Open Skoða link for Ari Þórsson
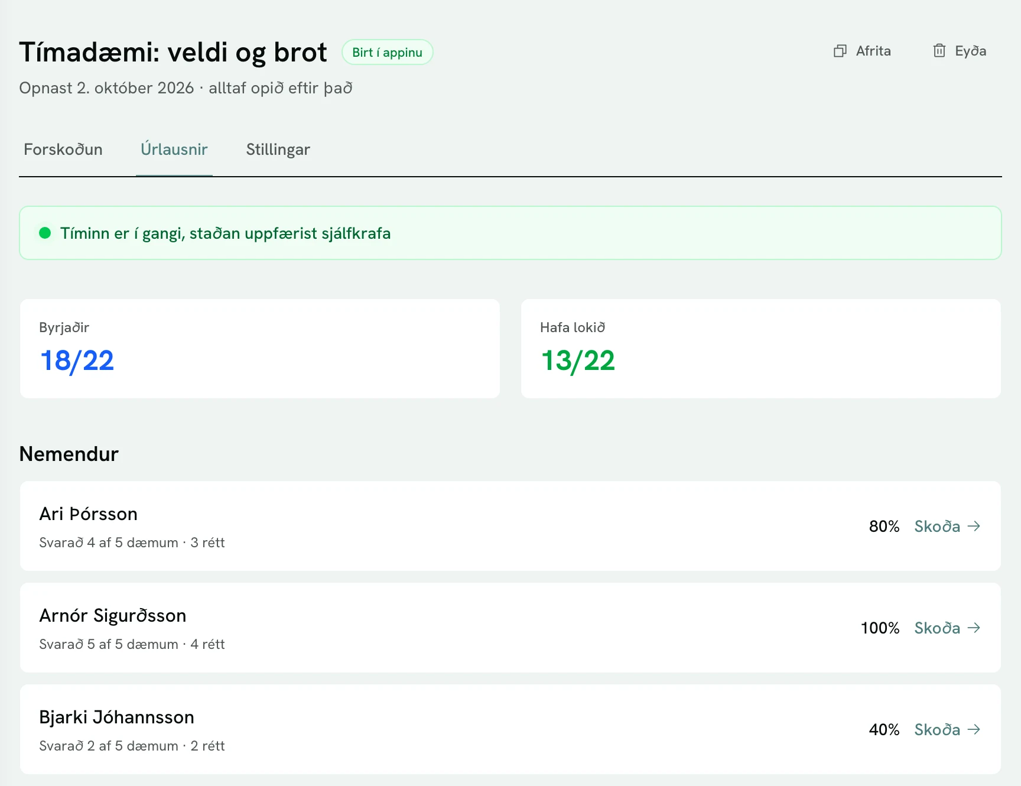1021x786 pixels. (x=947, y=526)
